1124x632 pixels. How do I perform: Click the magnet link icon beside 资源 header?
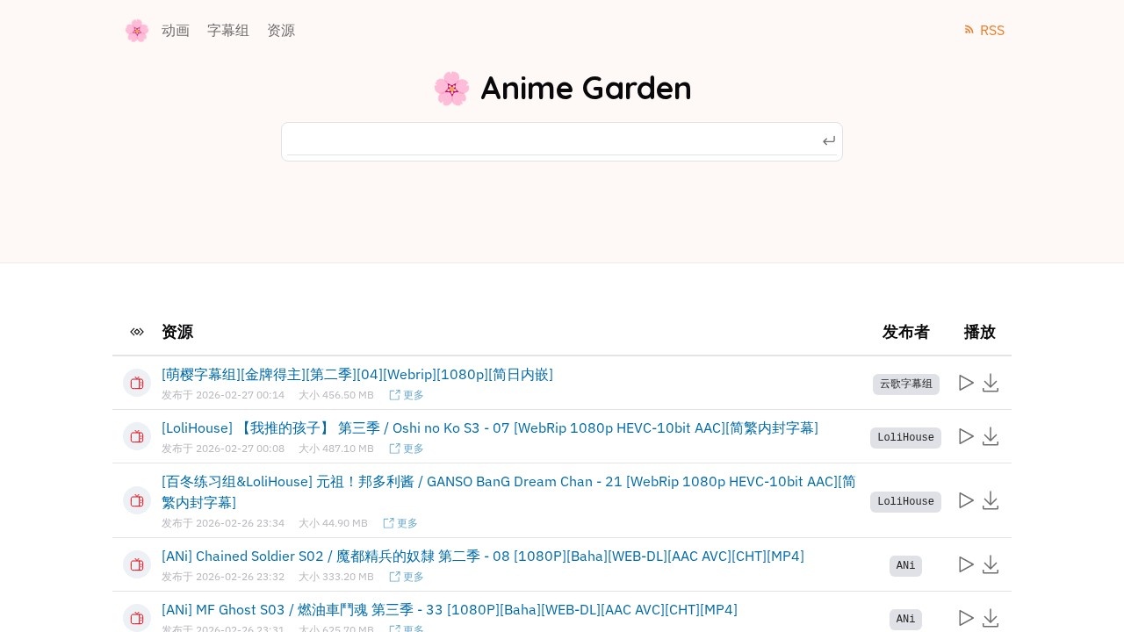point(137,332)
